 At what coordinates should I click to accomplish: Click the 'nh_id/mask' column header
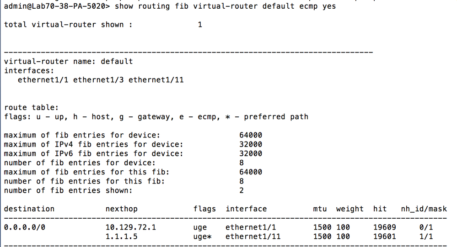coord(424,209)
